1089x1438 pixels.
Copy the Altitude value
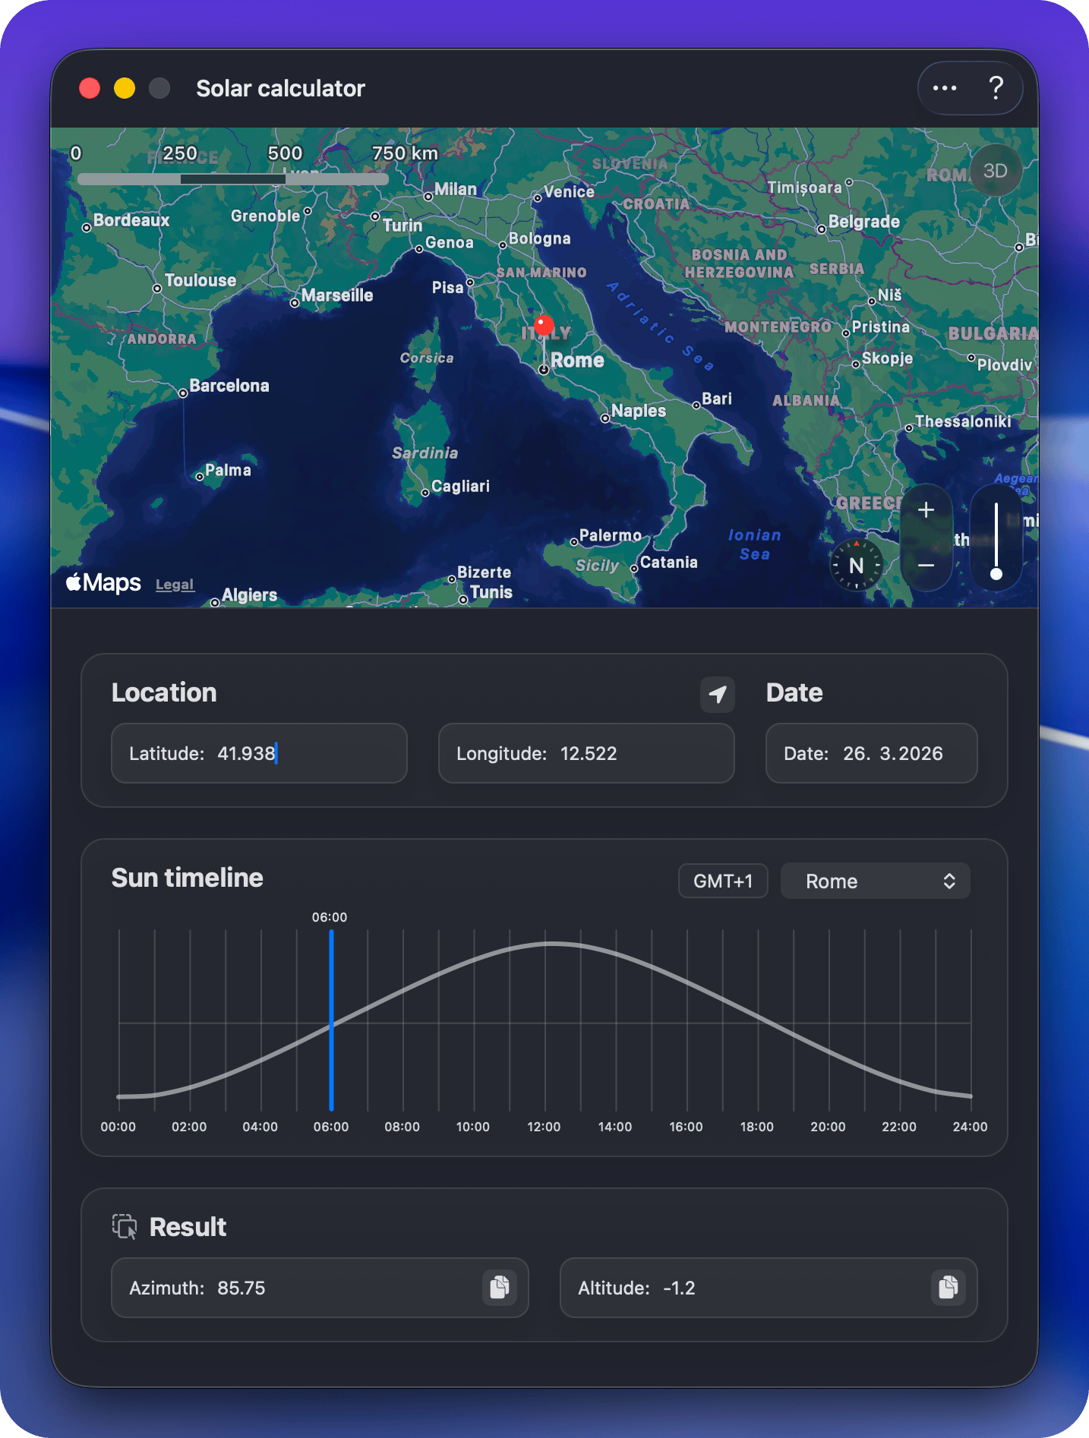948,1287
